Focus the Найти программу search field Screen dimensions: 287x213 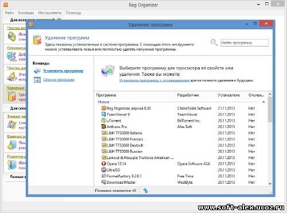tap(245, 42)
